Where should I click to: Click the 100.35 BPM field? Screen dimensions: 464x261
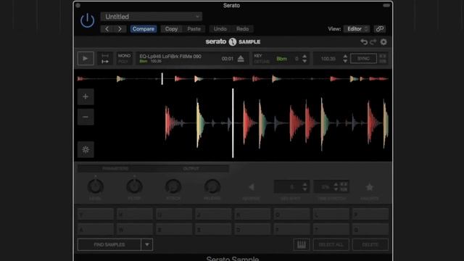pos(328,59)
